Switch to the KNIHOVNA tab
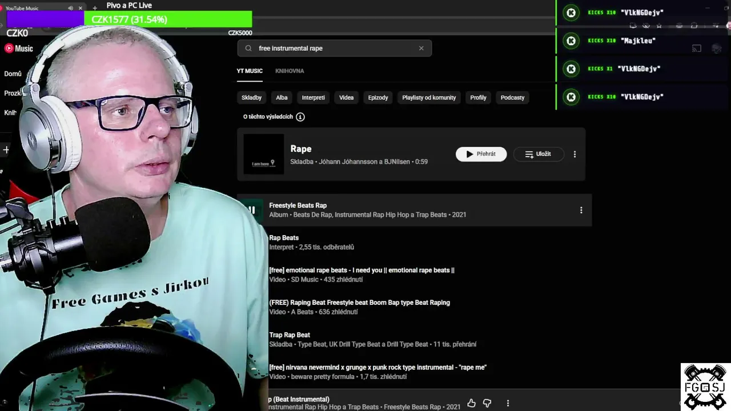The height and width of the screenshot is (411, 731). [x=290, y=71]
